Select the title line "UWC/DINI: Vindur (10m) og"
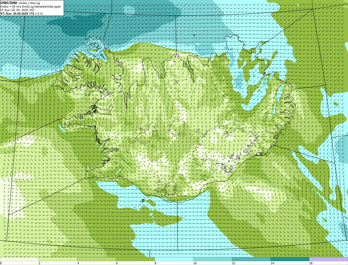This screenshot has width=348, height=265. (20, 3)
